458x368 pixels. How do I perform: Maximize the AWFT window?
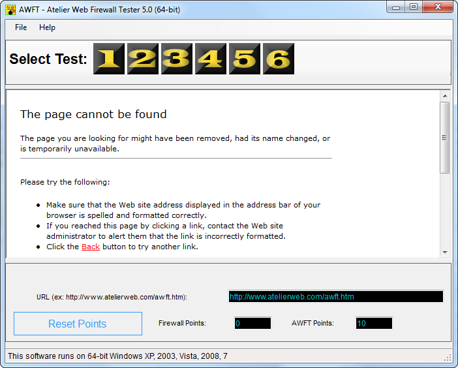414,7
